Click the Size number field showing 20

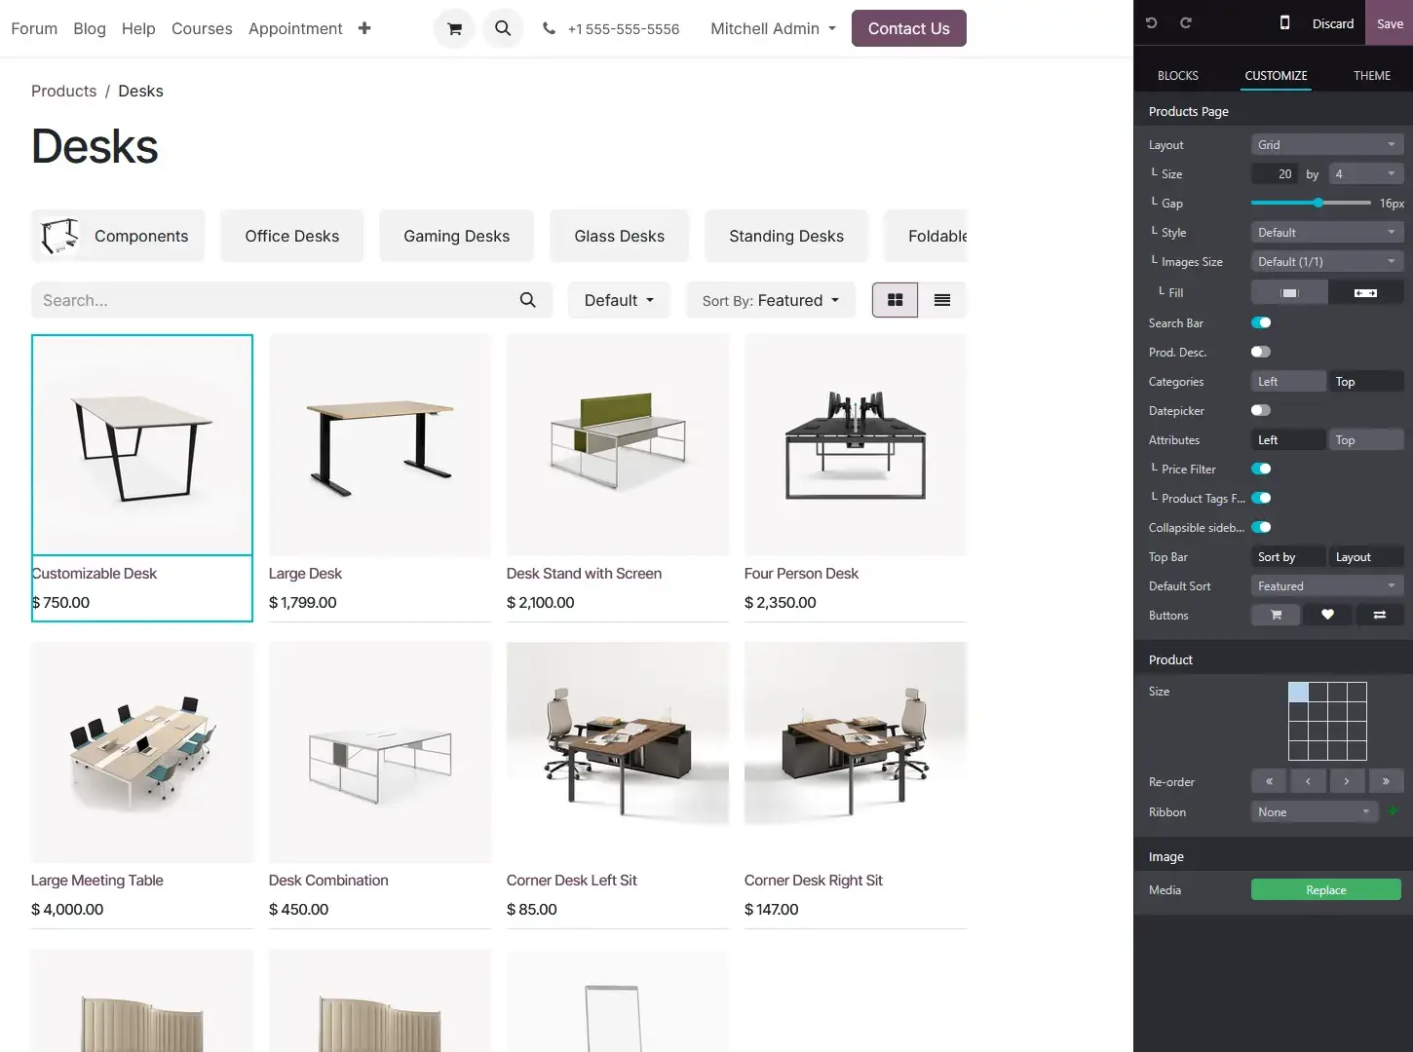pyautogui.click(x=1275, y=173)
